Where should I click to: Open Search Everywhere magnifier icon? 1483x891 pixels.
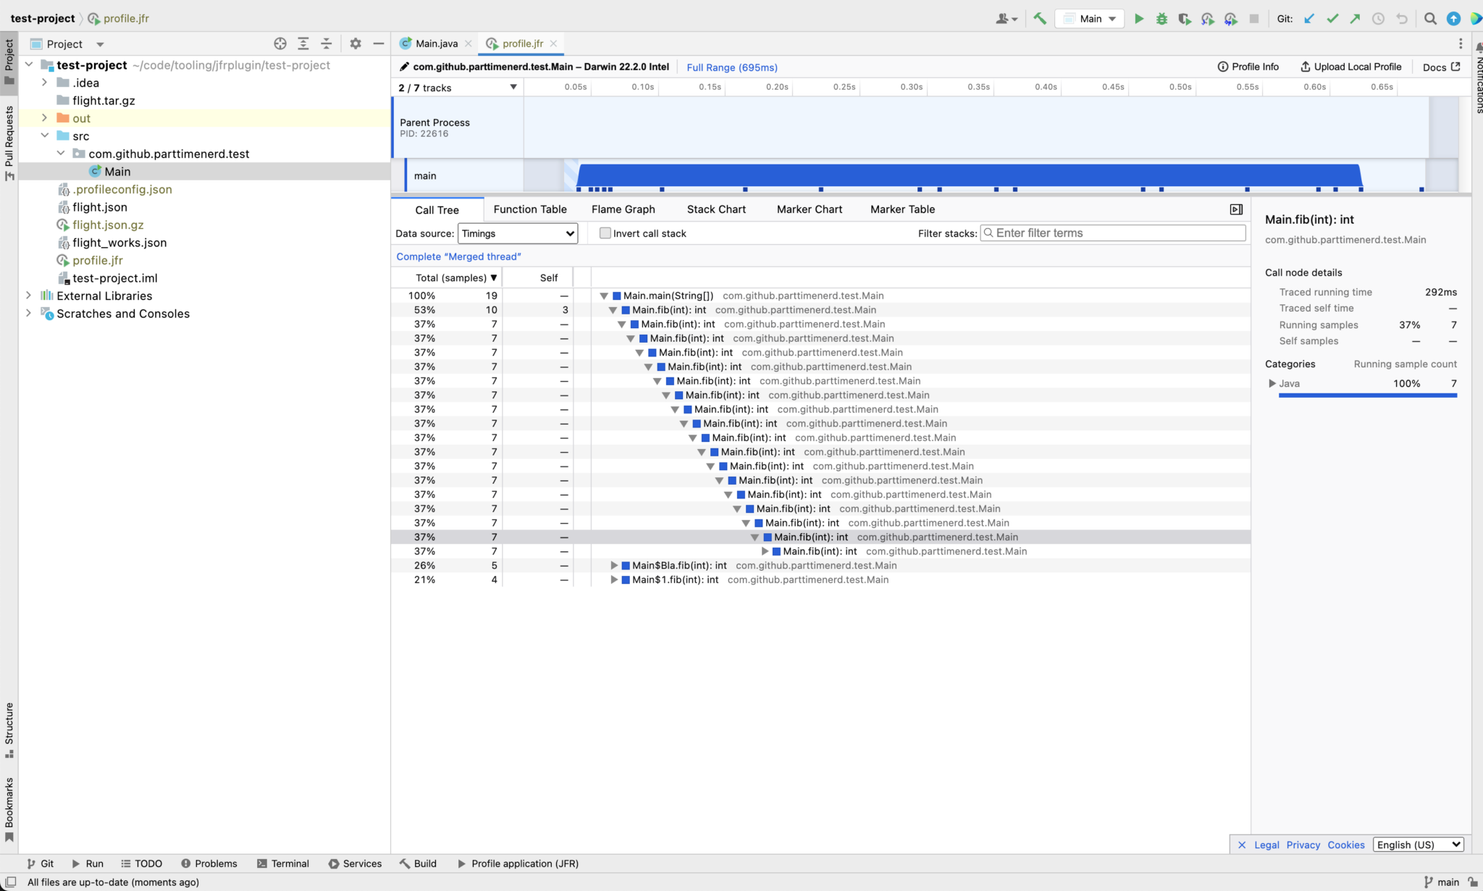[1430, 19]
